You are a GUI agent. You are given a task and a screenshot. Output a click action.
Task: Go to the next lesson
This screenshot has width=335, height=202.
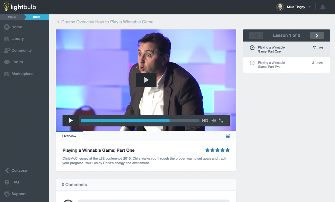pyautogui.click(x=317, y=35)
